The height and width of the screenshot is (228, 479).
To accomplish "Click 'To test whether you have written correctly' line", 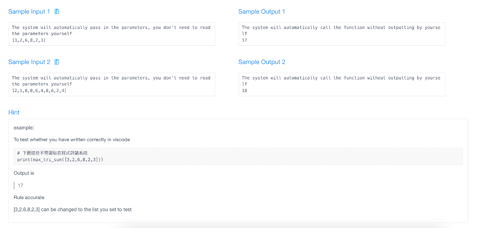I will pos(72,140).
